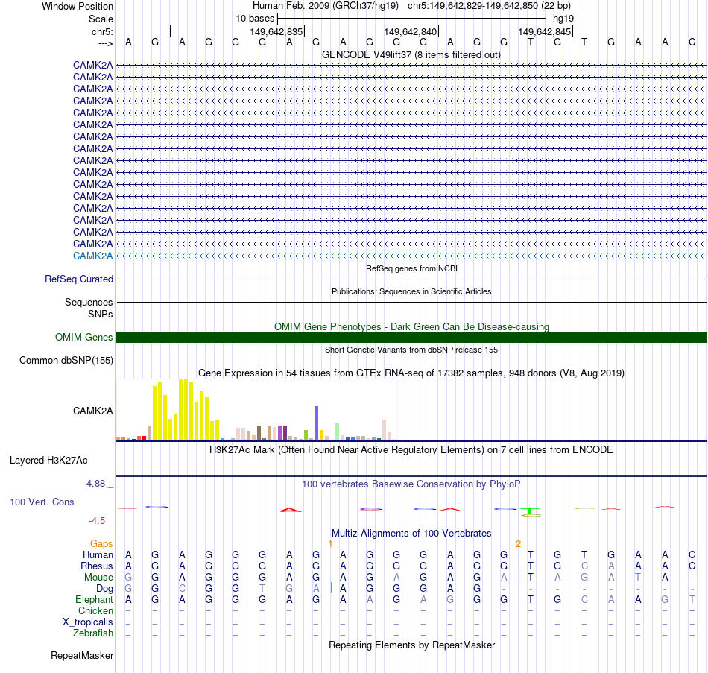Click the Human alignment row label
Image resolution: width=708 pixels, height=673 pixels.
coord(98,555)
